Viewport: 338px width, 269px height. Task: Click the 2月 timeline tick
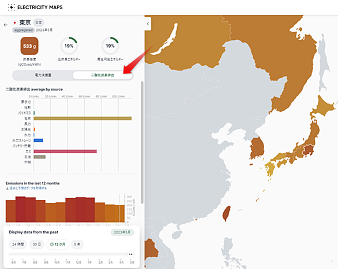(x=100, y=262)
